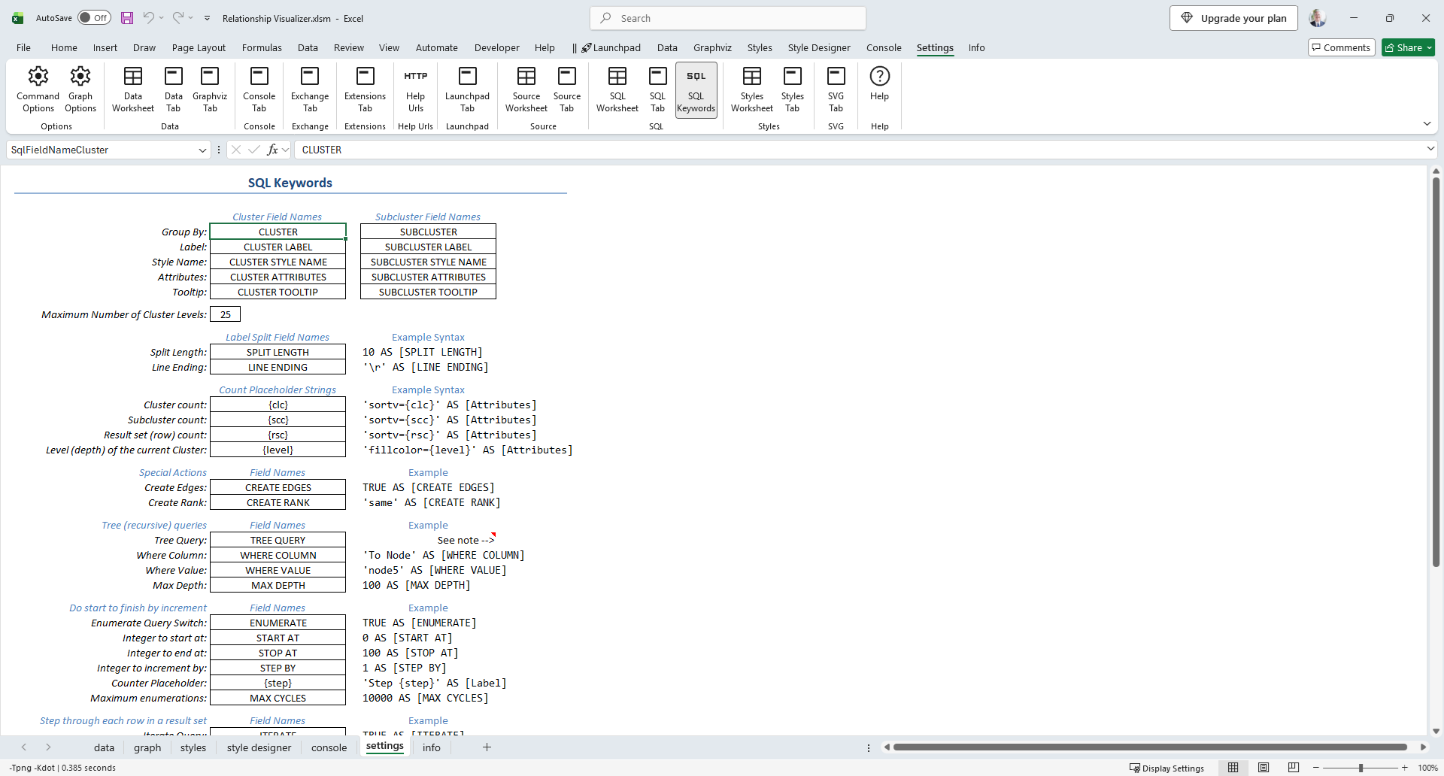The height and width of the screenshot is (776, 1444).
Task: Open the graph sheet tab
Action: [x=147, y=747]
